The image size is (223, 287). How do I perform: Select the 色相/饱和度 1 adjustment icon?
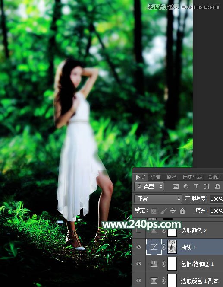point(154,264)
